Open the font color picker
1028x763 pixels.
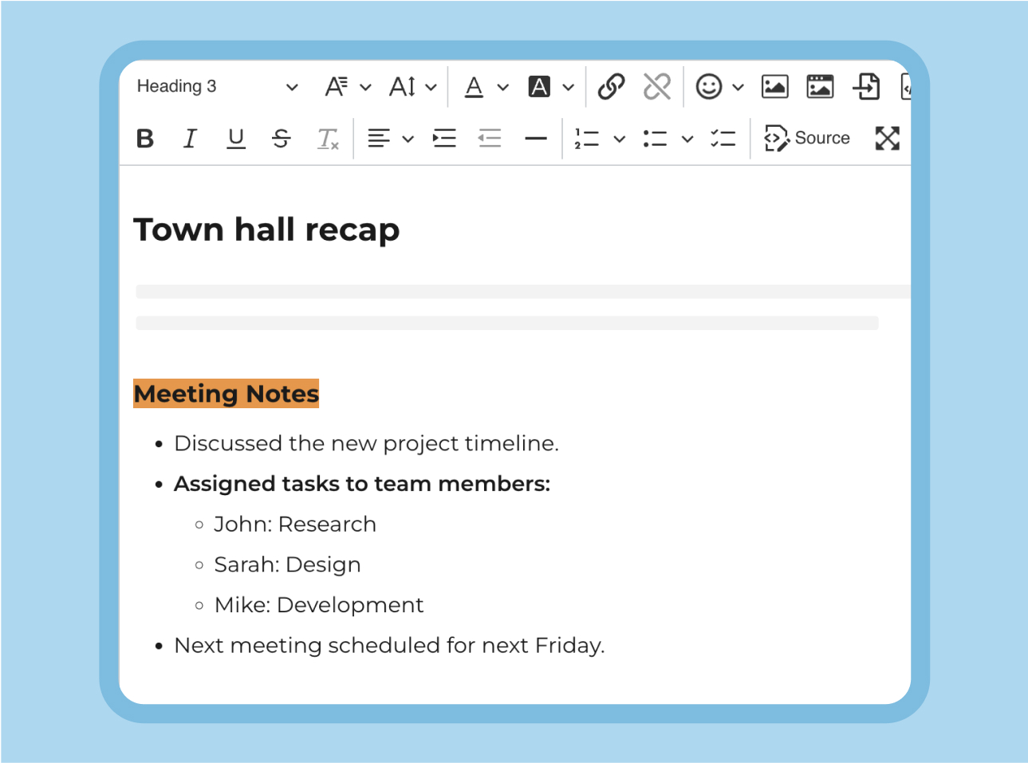point(475,86)
